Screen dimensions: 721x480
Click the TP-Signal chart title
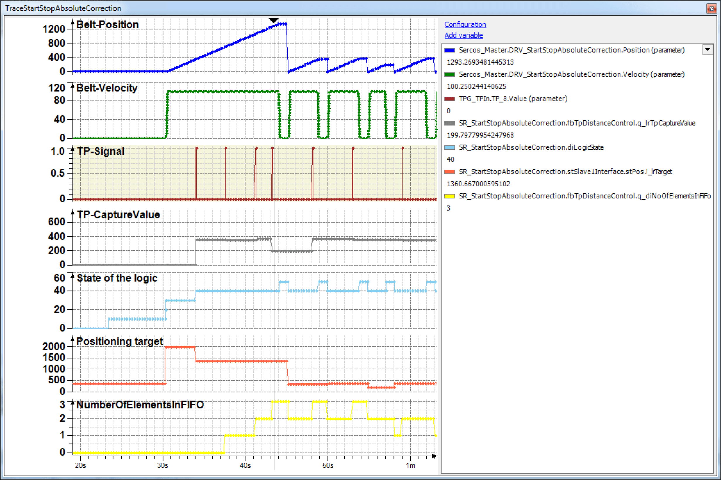(101, 152)
